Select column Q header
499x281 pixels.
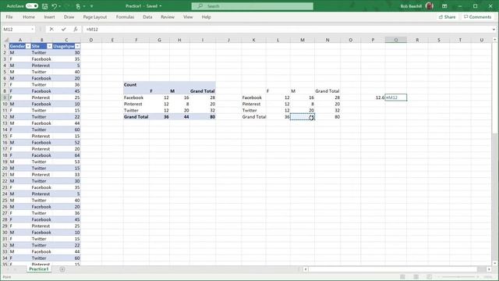[396, 40]
